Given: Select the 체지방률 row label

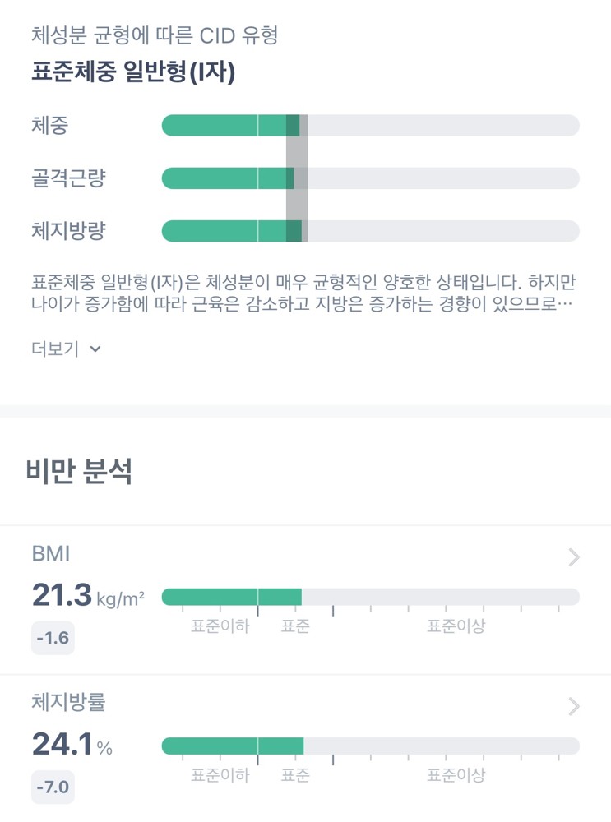Looking at the screenshot, I should (x=68, y=702).
